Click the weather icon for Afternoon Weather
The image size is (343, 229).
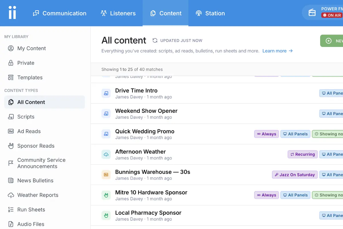106,155
